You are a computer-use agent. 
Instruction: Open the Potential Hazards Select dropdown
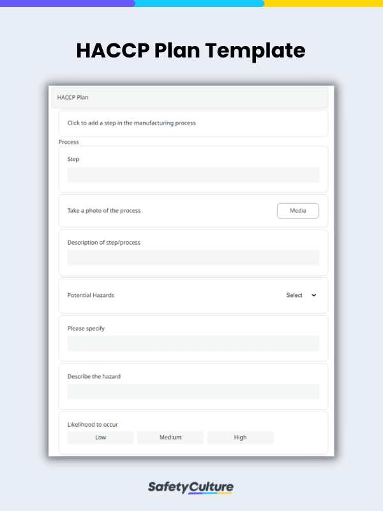(x=301, y=295)
